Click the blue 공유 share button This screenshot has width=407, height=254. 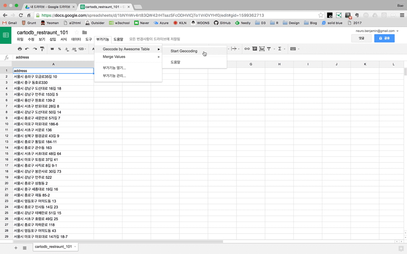384,38
